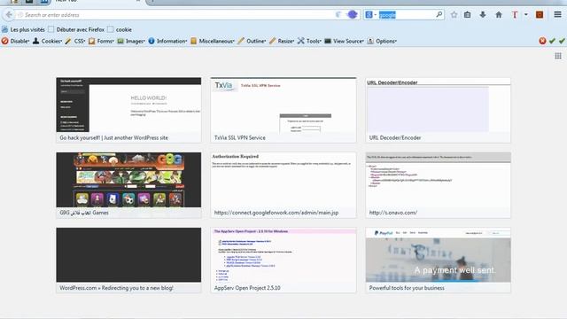Go to the Home page icon

point(499,15)
